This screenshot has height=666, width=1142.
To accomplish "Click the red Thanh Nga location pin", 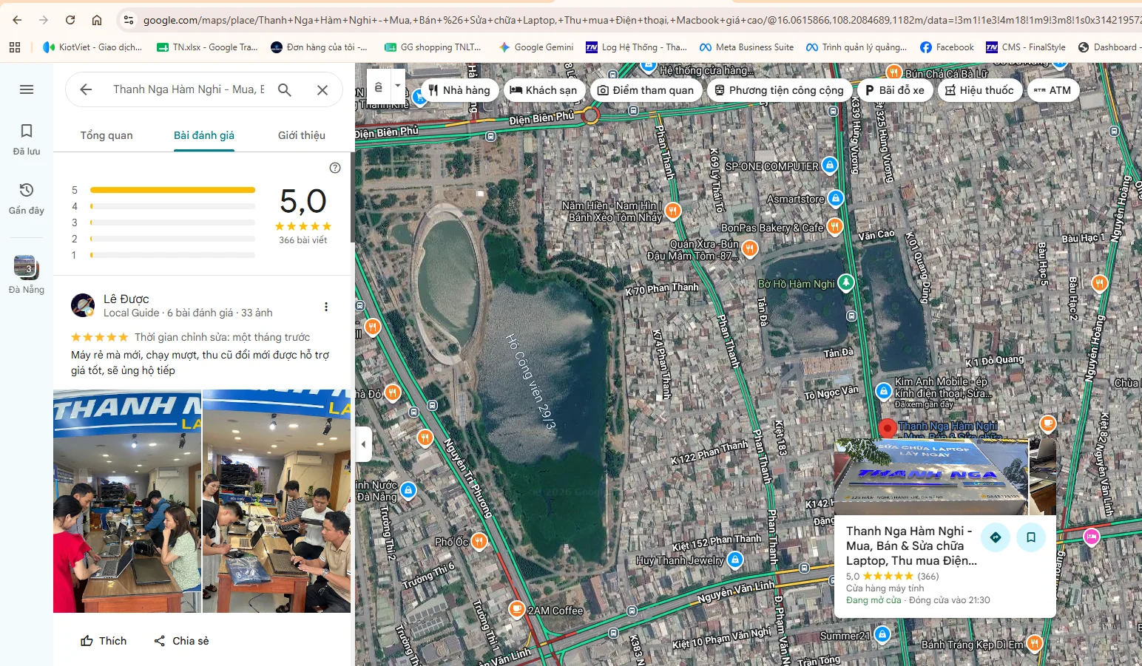I will (x=887, y=428).
